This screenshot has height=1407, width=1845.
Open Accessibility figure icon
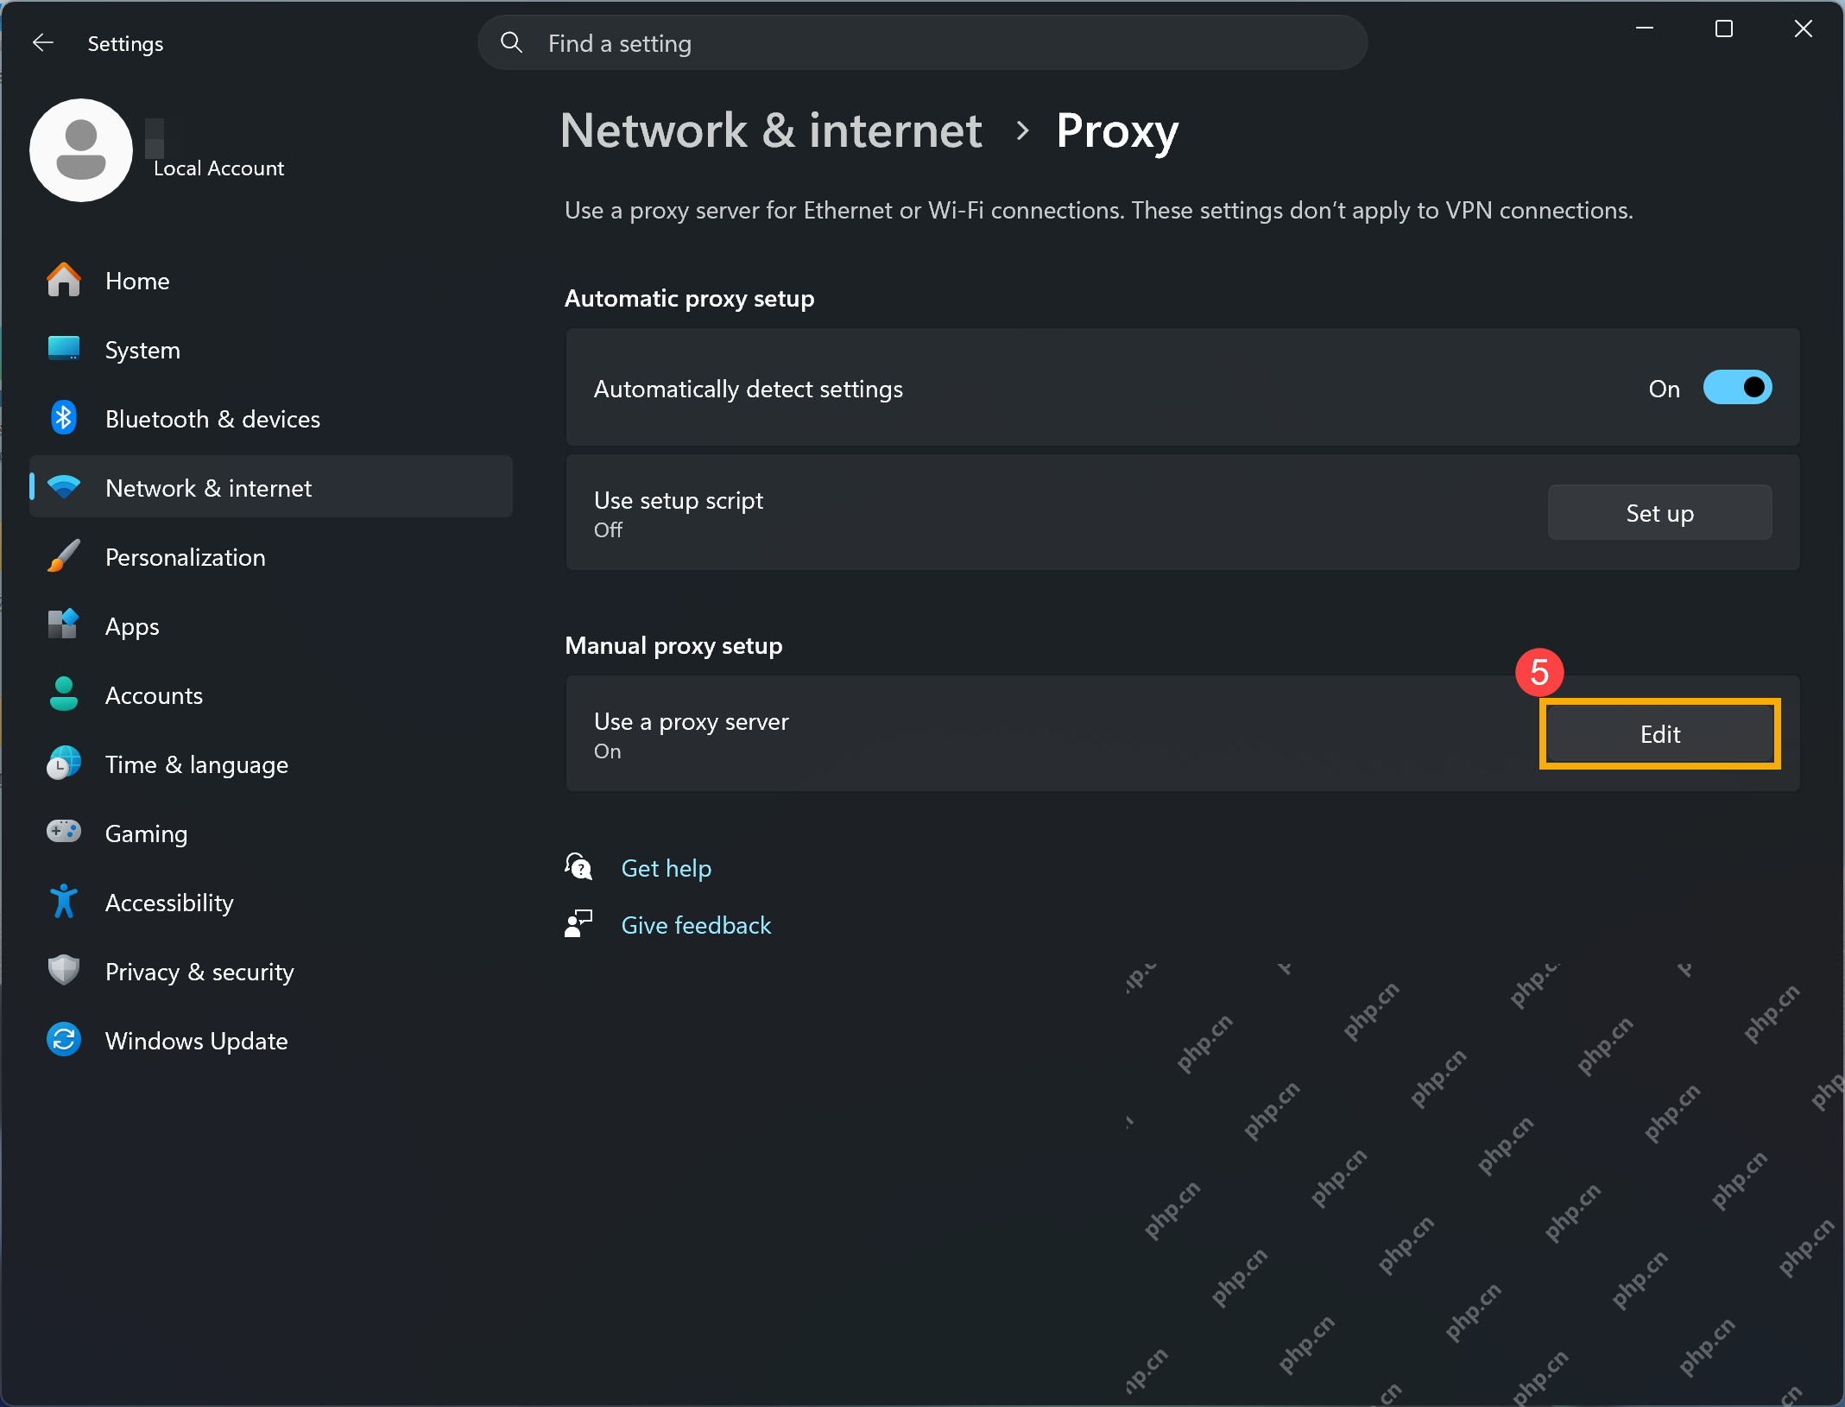(x=64, y=903)
